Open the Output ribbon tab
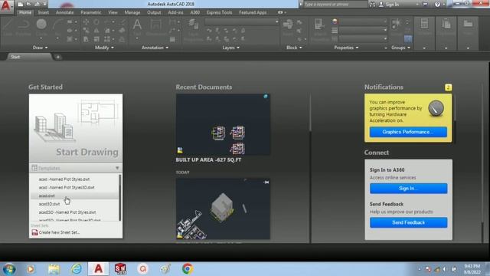 point(154,12)
